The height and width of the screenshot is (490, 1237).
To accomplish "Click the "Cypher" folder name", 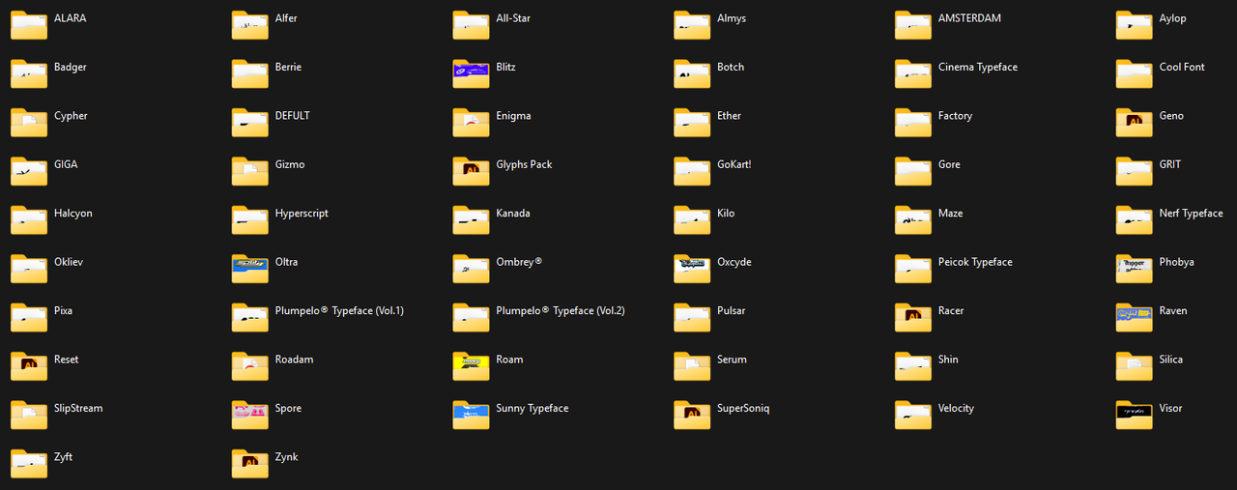I will (71, 116).
